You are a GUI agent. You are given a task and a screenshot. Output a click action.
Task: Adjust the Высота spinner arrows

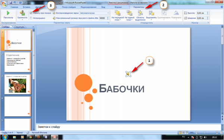[208, 13]
